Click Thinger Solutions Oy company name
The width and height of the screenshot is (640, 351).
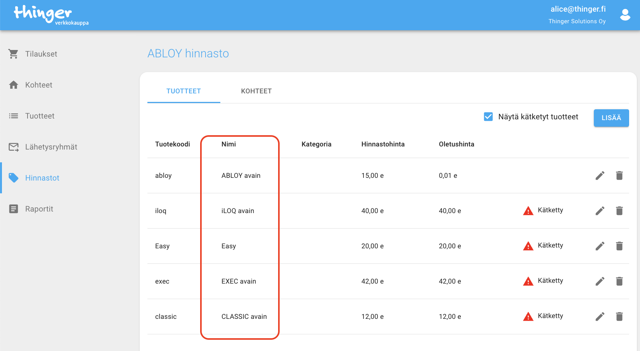coord(577,21)
